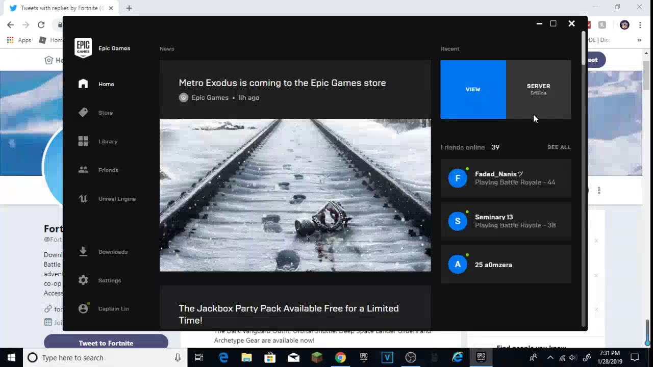The height and width of the screenshot is (367, 653).
Task: Open the Mail app from taskbar
Action: [293, 358]
